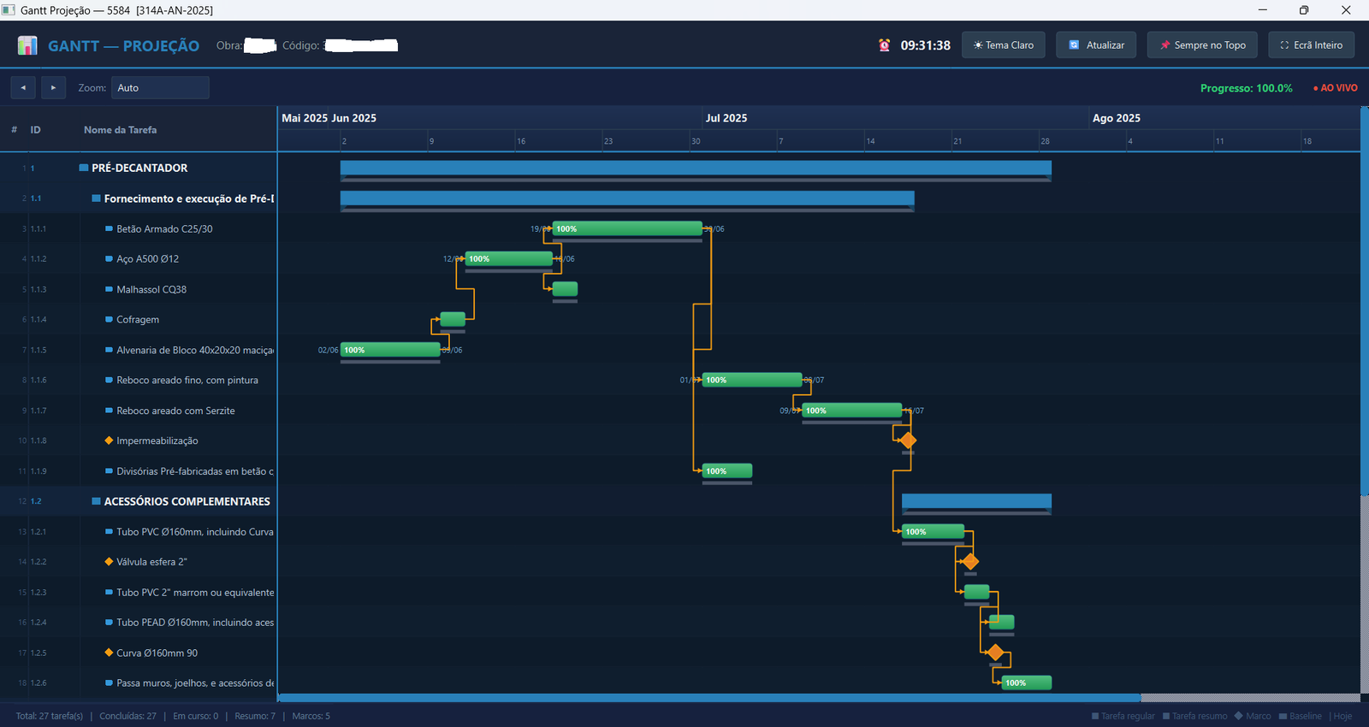Click the Gantt chart app logo icon
1369x727 pixels.
point(27,45)
